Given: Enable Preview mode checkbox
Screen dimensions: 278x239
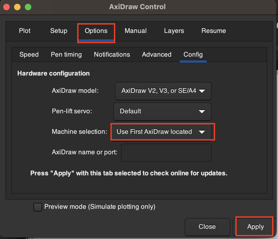Looking at the screenshot, I should coord(38,207).
